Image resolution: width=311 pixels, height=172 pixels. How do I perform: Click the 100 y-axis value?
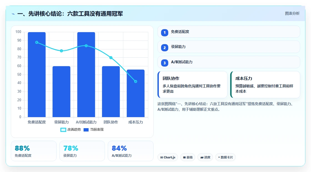(18, 32)
